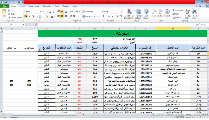Toggle Align Text Right
209x120 pixels.
point(66,16)
